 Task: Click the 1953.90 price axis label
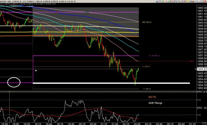click(x=202, y=88)
